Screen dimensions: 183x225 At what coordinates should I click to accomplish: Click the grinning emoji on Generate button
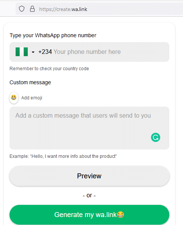tap(121, 215)
